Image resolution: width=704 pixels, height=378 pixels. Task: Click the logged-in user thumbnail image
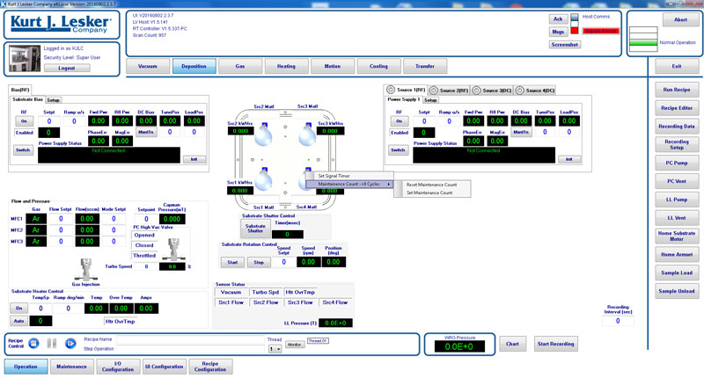point(25,59)
